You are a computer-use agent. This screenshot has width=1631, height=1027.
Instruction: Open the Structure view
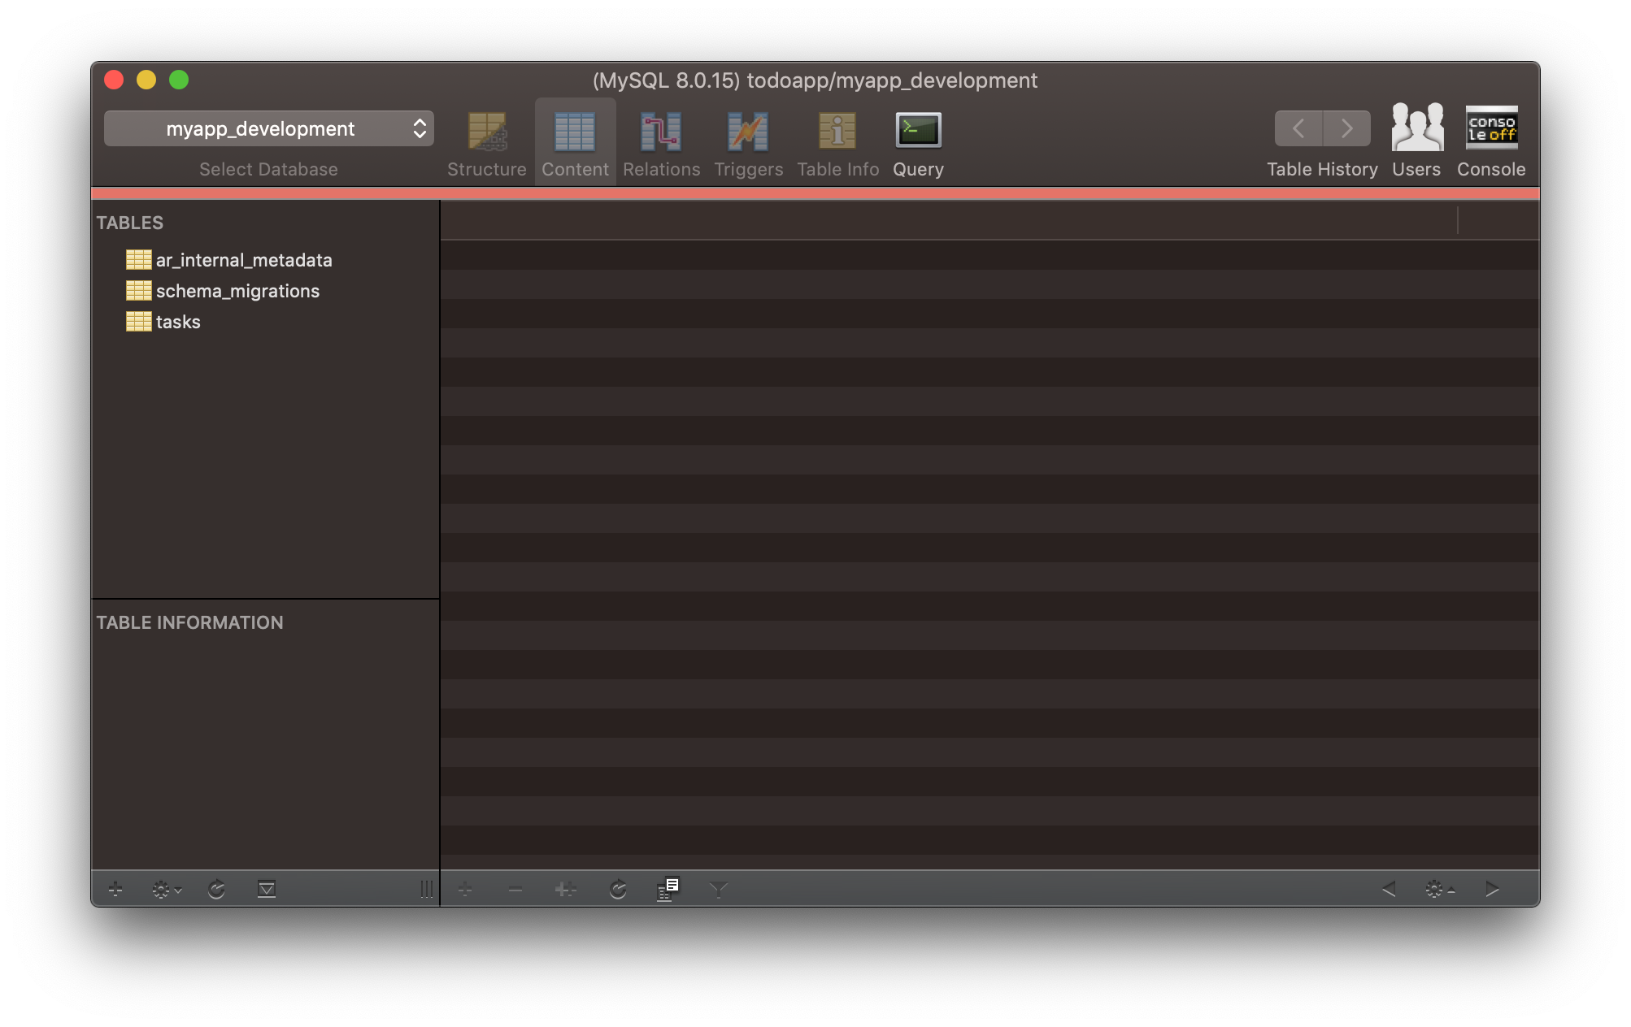pos(486,143)
